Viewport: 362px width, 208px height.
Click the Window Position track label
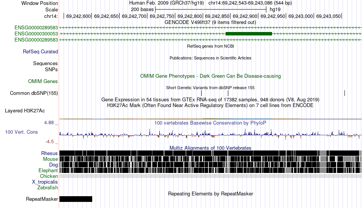point(40,3)
